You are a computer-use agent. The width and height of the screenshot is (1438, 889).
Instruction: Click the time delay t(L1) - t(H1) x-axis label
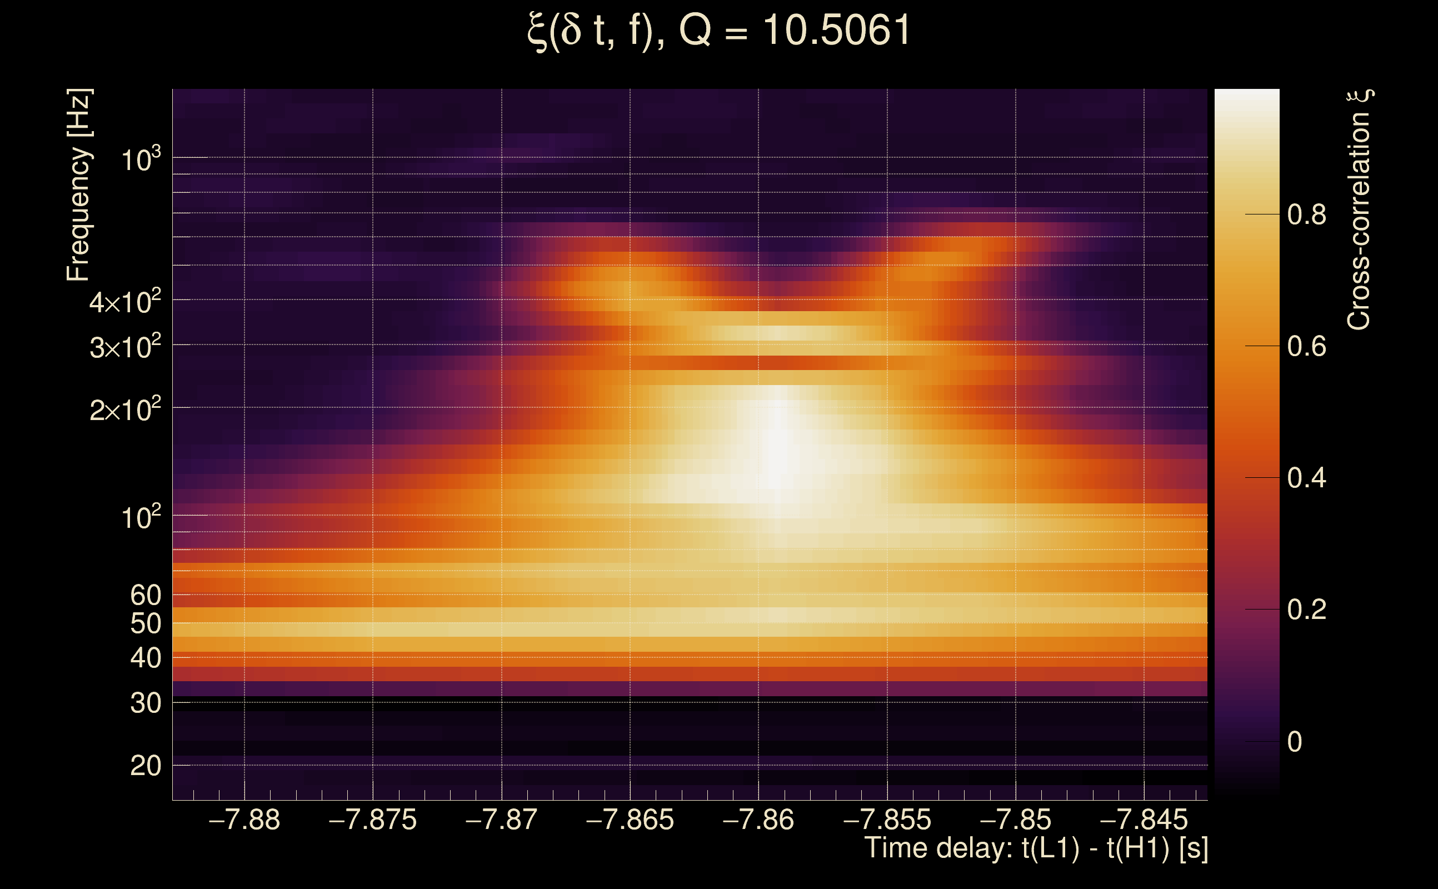tap(1036, 848)
